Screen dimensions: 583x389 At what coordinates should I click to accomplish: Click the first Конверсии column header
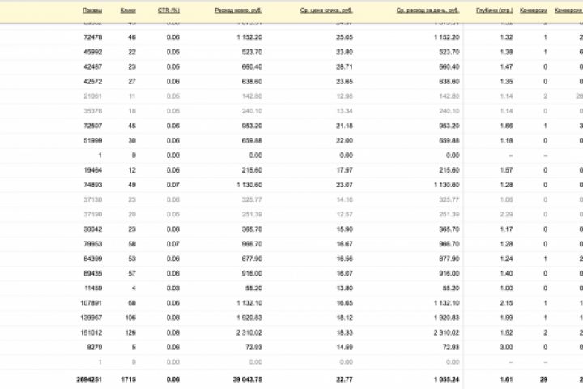tap(534, 11)
